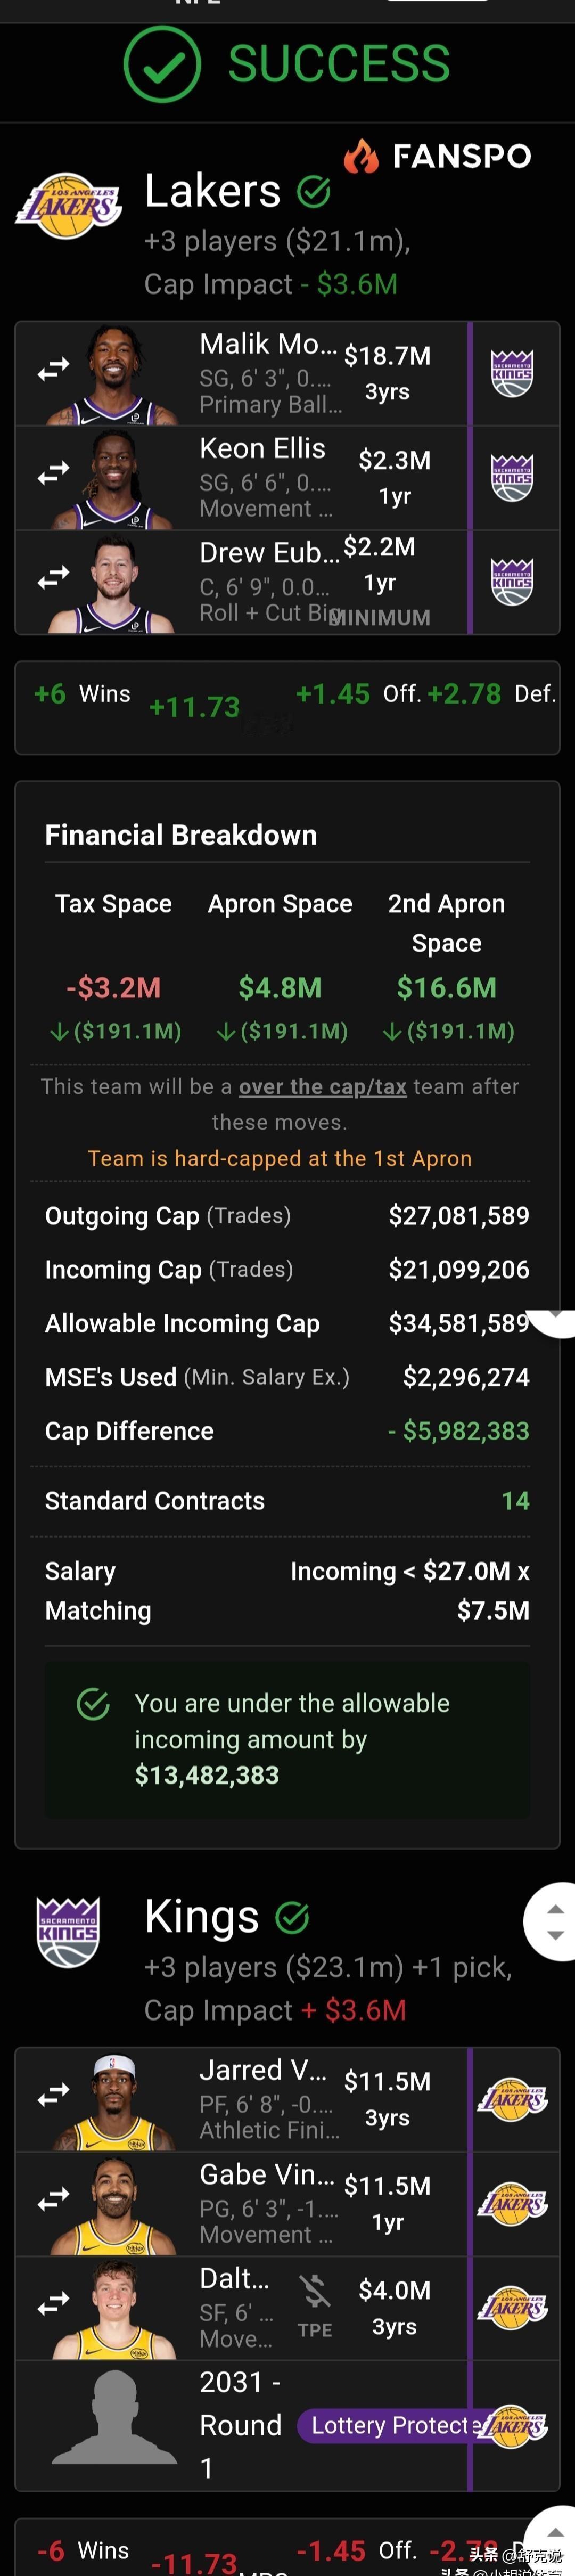Image resolution: width=575 pixels, height=2576 pixels.
Task: Open the over the cap/tax link
Action: [x=323, y=1087]
